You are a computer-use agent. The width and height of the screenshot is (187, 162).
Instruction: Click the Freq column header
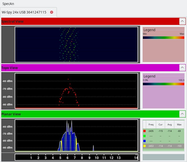[151, 124]
